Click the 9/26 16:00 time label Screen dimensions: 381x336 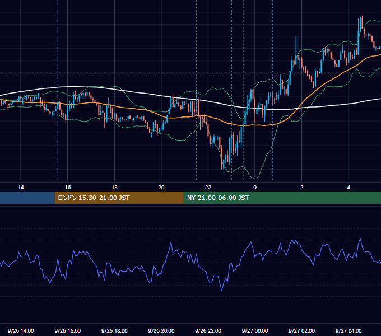pos(68,330)
